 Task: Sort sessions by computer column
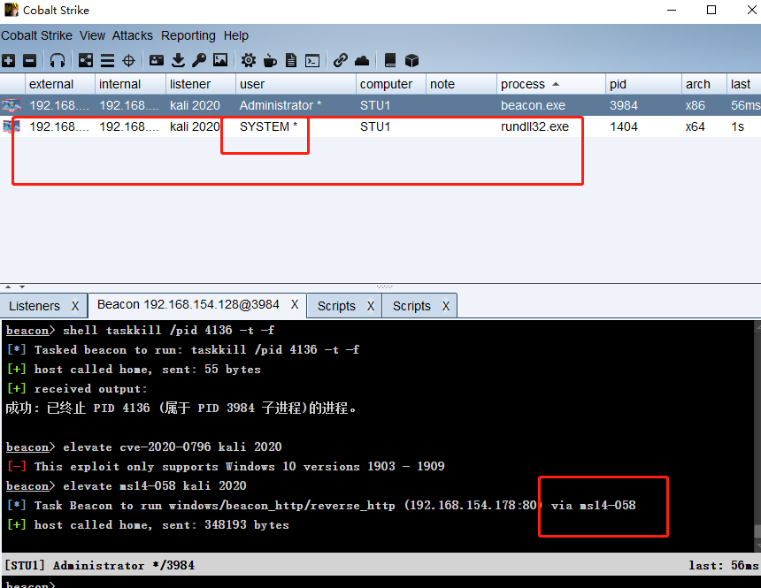coord(391,84)
